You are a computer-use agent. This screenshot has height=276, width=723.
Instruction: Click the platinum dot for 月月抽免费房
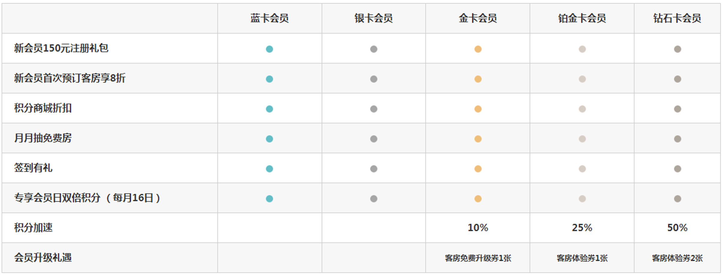582,139
